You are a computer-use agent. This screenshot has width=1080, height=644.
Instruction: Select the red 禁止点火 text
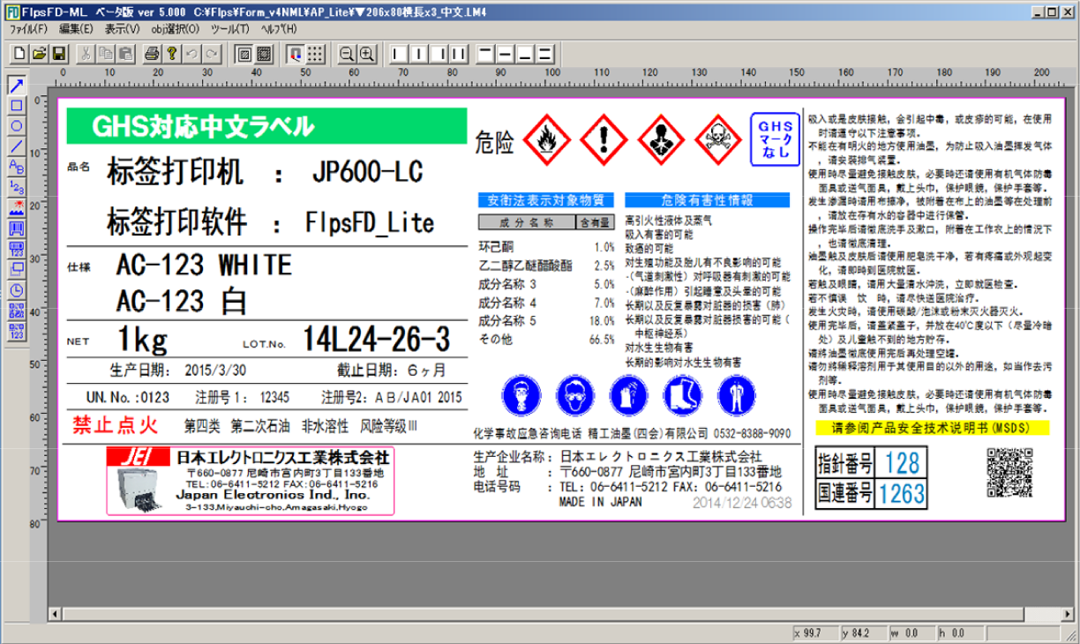click(115, 426)
